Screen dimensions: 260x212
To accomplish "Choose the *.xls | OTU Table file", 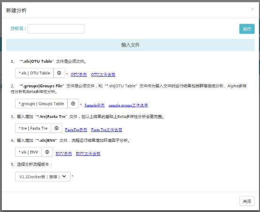I will pos(34,73).
